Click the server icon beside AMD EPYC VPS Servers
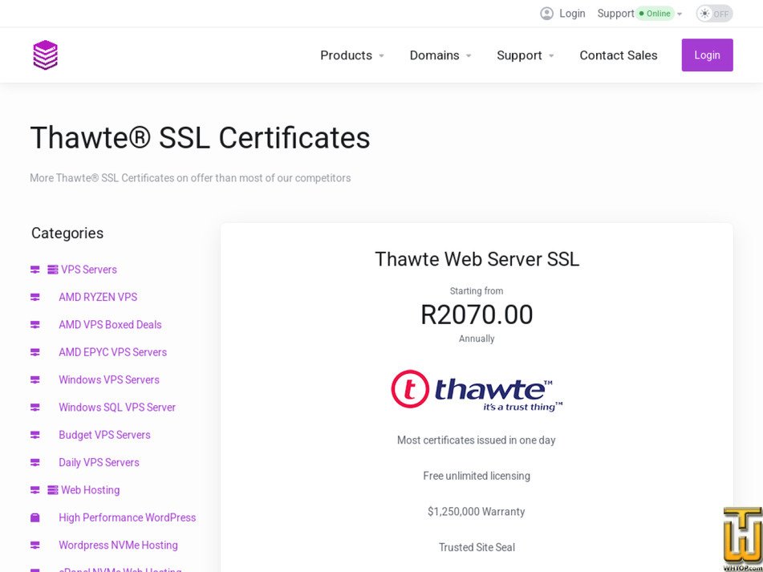 pos(35,352)
